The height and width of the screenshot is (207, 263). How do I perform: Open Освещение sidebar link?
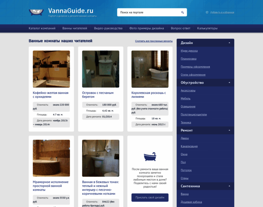point(188,107)
